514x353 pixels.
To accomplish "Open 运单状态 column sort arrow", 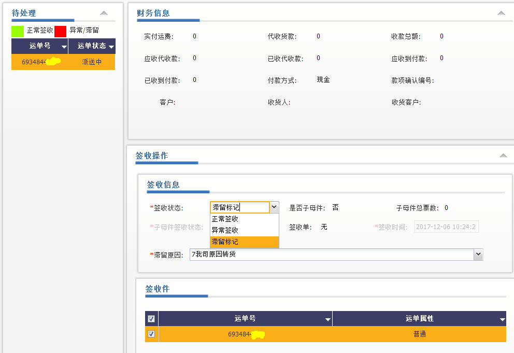I will [x=111, y=47].
